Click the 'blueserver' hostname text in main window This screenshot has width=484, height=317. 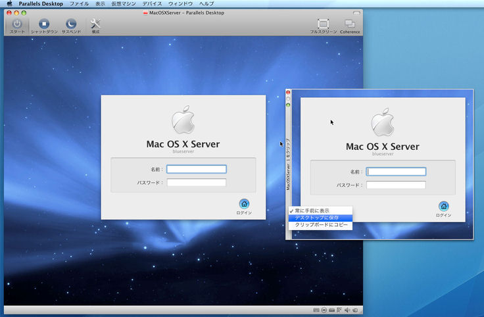point(183,151)
